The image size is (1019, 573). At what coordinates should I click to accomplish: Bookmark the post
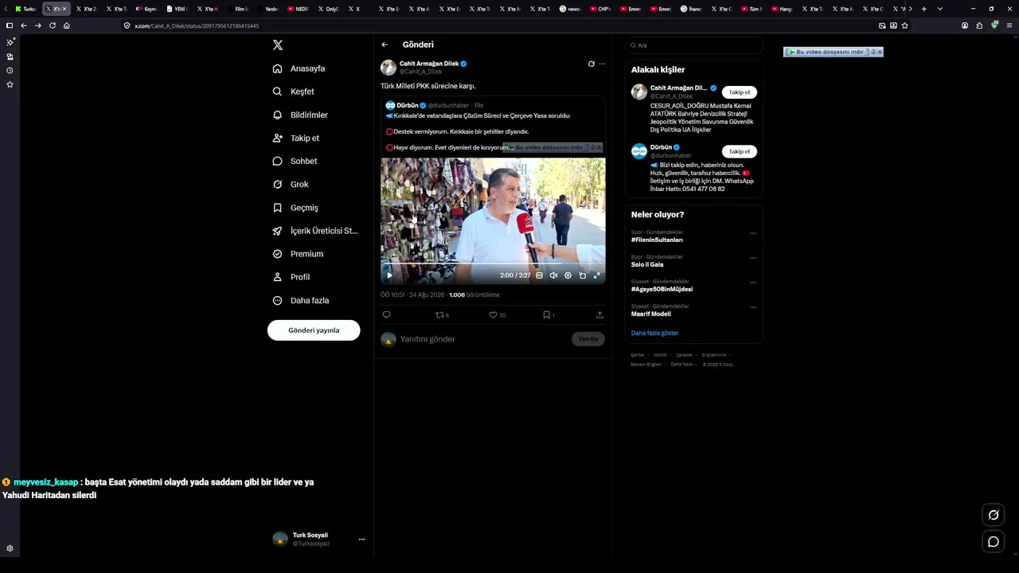[x=549, y=315]
